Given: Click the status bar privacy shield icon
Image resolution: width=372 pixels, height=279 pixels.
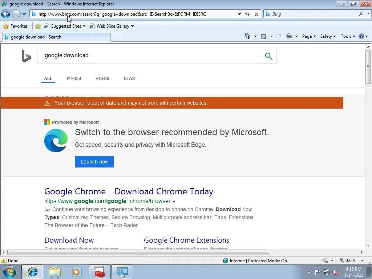Looking at the screenshot, I should point(325,261).
